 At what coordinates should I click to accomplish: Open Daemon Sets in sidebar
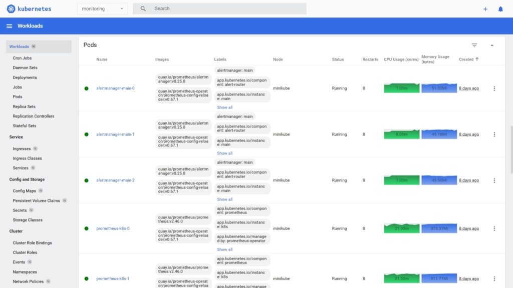tap(25, 68)
